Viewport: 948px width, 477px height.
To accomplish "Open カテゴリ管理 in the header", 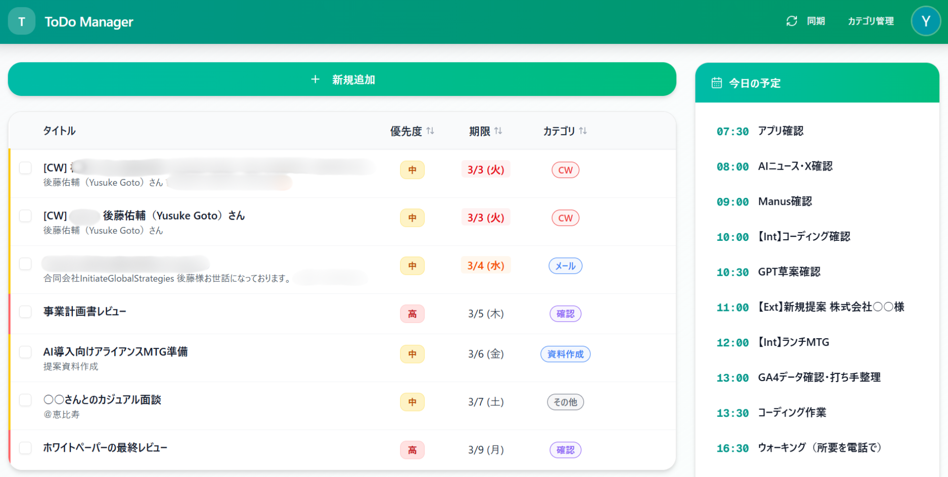I will 870,21.
